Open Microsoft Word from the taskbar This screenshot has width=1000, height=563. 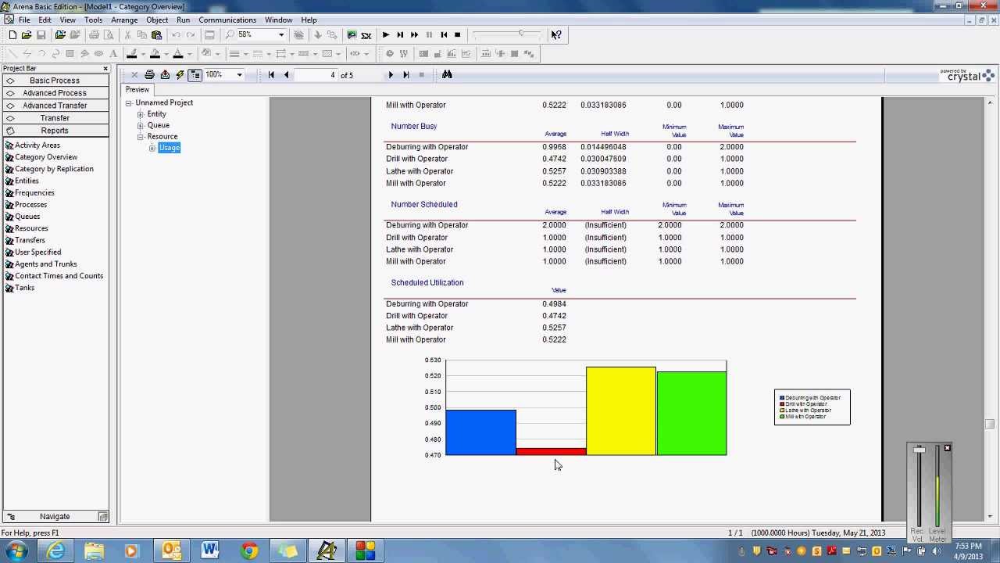(x=209, y=551)
